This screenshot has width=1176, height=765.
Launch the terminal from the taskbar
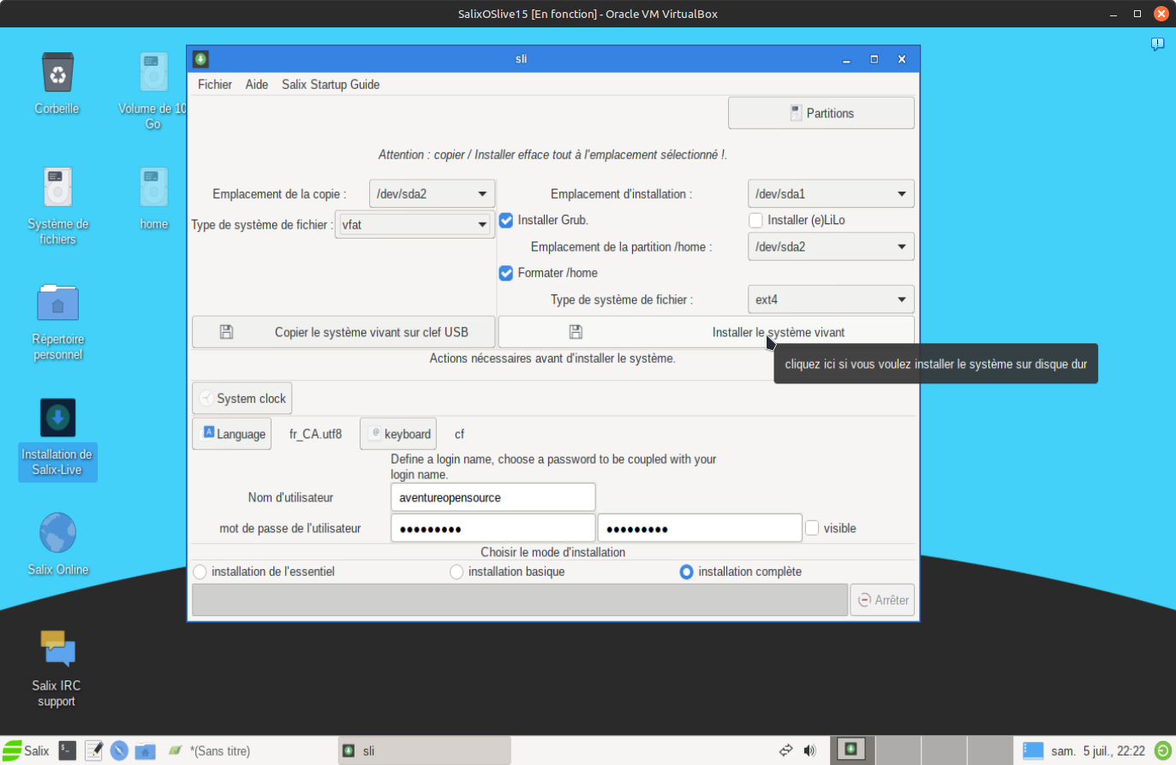coord(68,750)
